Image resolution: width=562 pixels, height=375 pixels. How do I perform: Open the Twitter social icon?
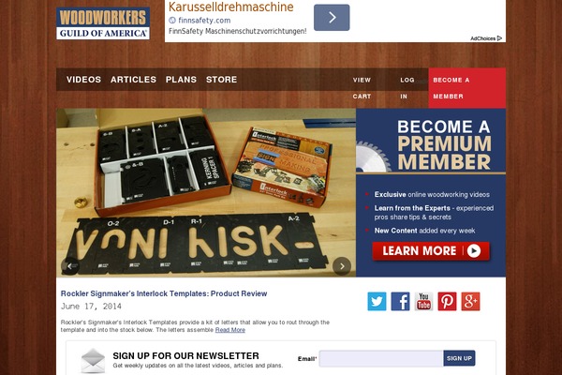(x=377, y=301)
